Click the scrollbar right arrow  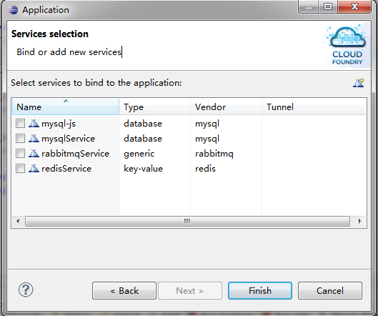coord(360,221)
